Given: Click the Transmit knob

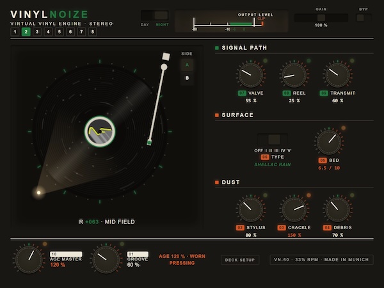Looking at the screenshot, I should click(338, 75).
